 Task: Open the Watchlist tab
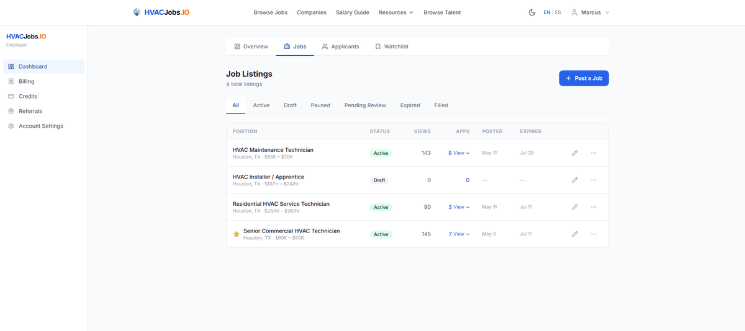pos(392,46)
